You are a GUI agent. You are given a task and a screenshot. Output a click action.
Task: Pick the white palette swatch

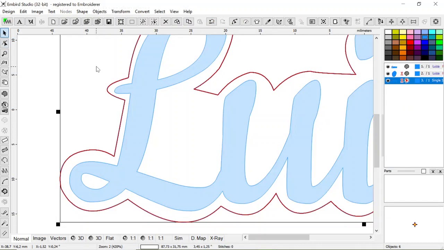388,32
